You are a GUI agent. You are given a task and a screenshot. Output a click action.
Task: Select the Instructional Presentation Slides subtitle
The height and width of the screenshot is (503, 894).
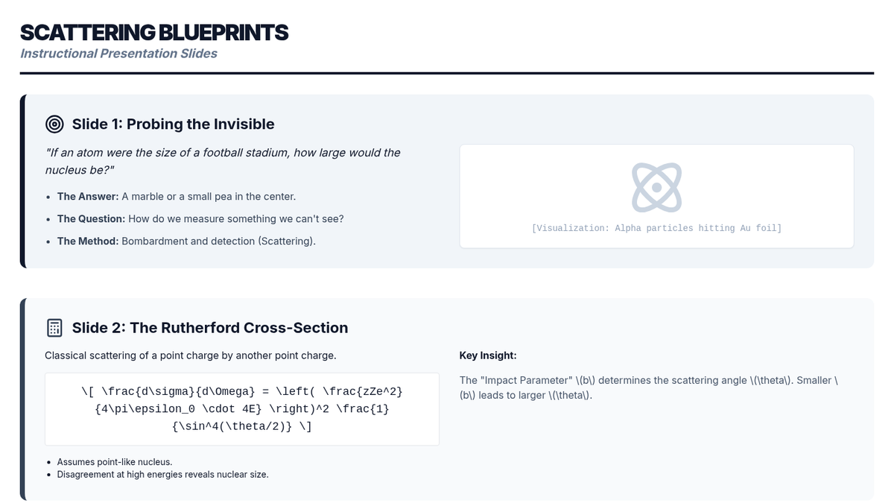click(x=118, y=54)
